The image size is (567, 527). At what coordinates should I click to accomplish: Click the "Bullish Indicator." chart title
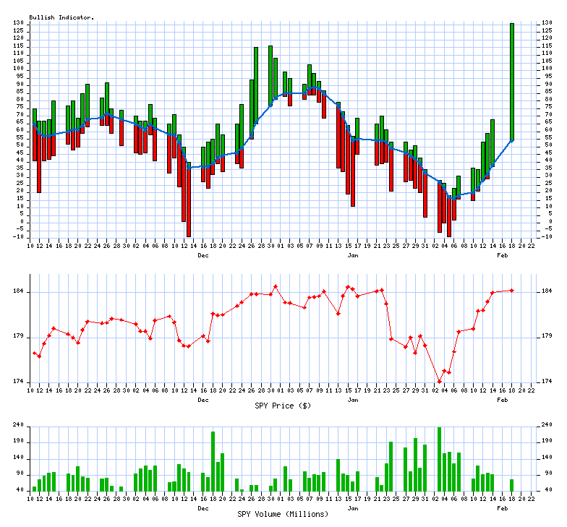pos(61,17)
